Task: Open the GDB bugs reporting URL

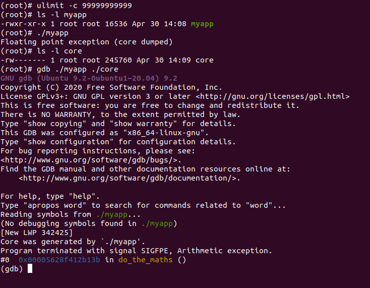Action: (x=91, y=160)
